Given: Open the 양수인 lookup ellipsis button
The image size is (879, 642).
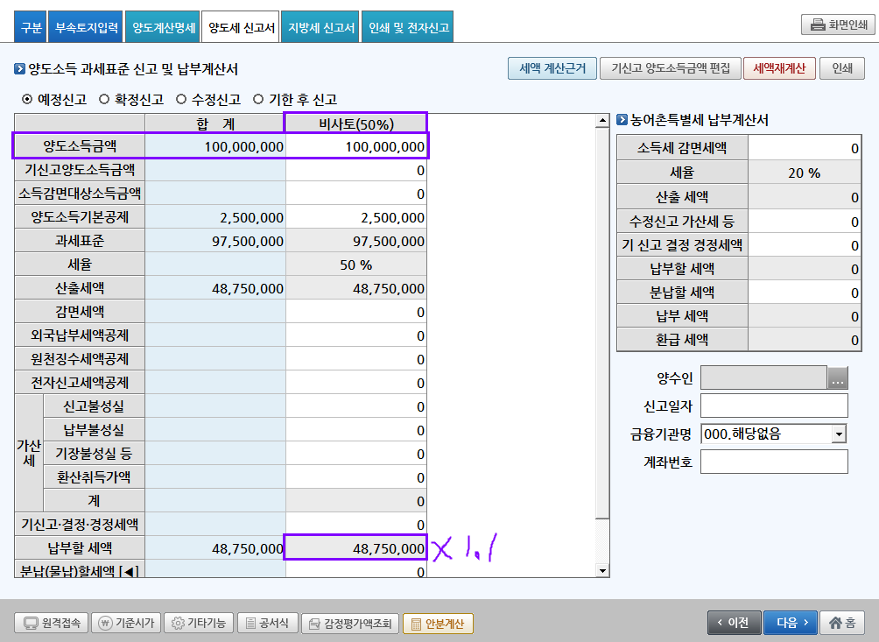Looking at the screenshot, I should coord(838,377).
